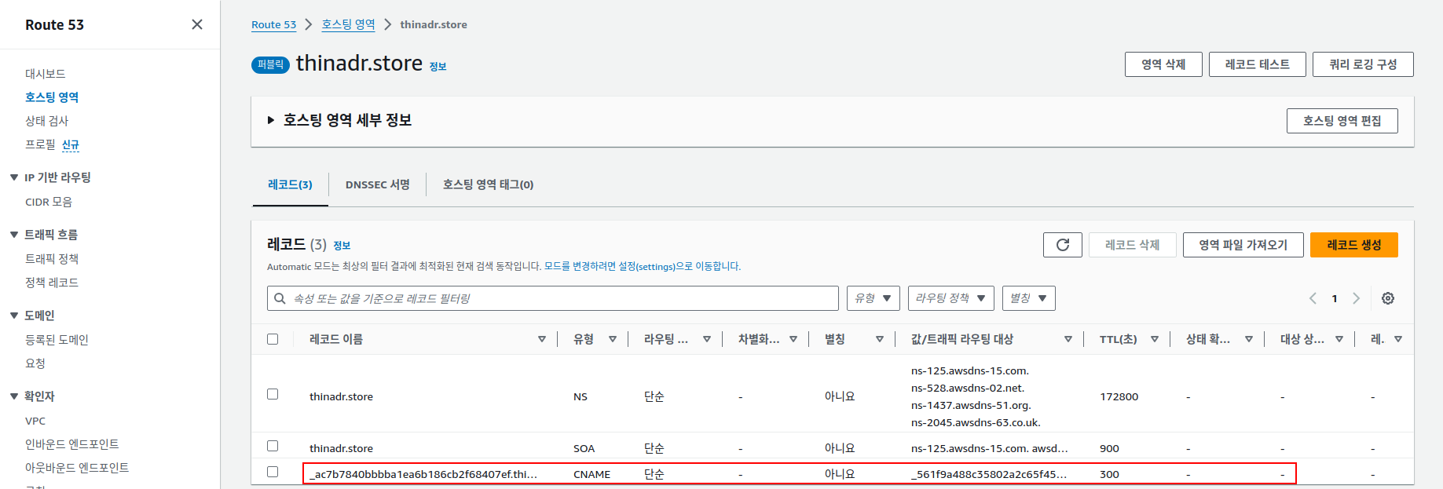
Task: Click the search magnifier icon in filter box
Action: [x=280, y=298]
